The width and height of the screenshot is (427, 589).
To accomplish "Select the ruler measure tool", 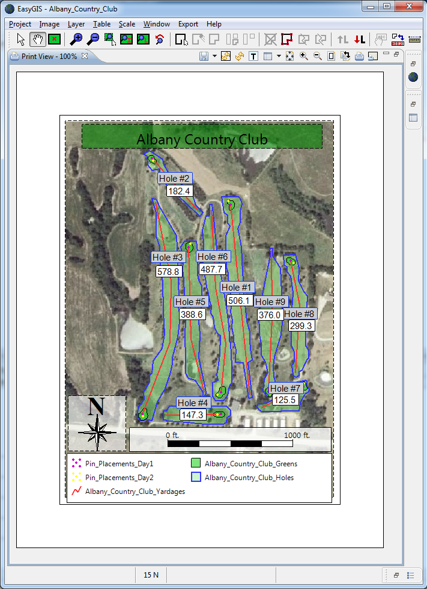I will (414, 39).
